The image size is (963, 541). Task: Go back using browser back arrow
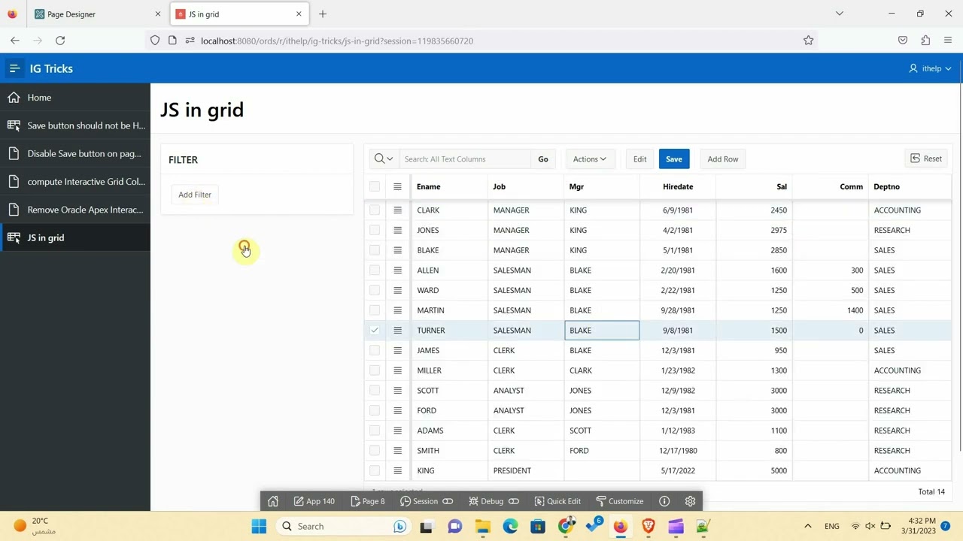click(15, 41)
